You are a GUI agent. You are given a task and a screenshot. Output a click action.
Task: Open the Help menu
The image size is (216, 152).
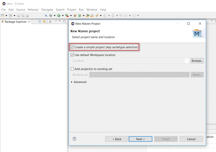click(103, 10)
